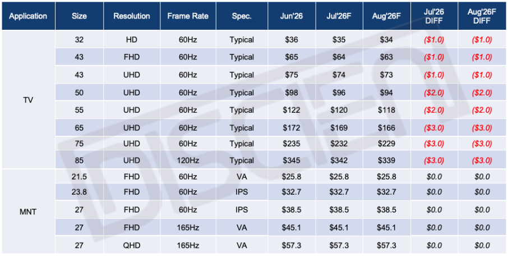
Task: Click the Application column header
Action: 28,16
